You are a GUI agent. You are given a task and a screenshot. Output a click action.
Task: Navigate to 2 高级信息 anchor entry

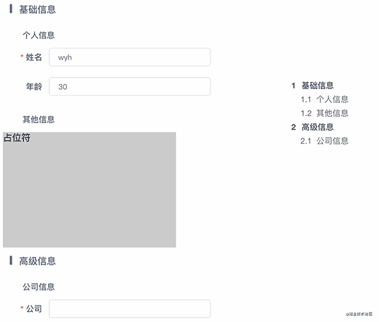click(x=313, y=127)
